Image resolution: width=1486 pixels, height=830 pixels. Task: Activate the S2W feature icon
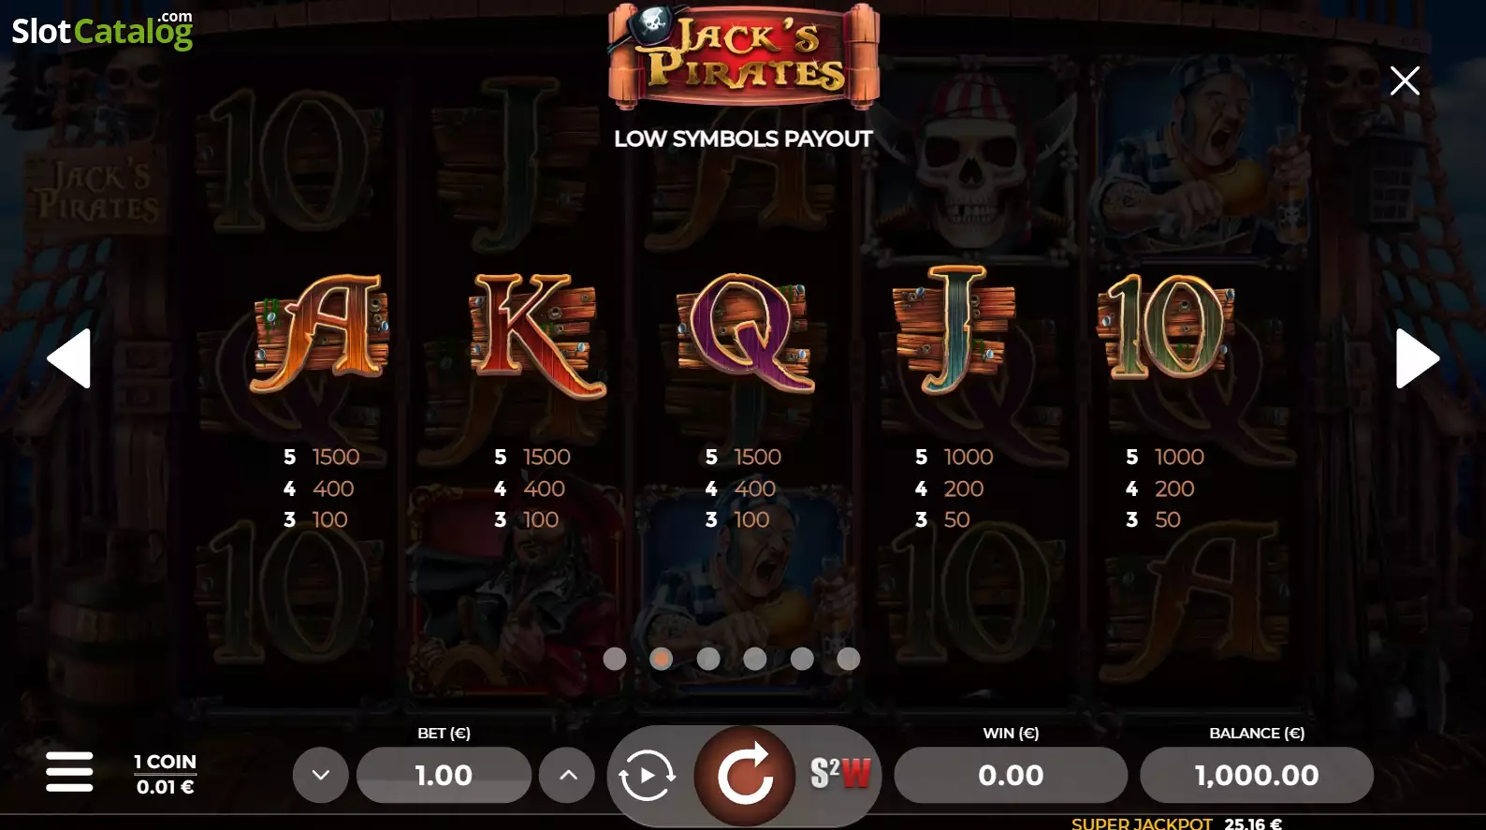coord(840,774)
